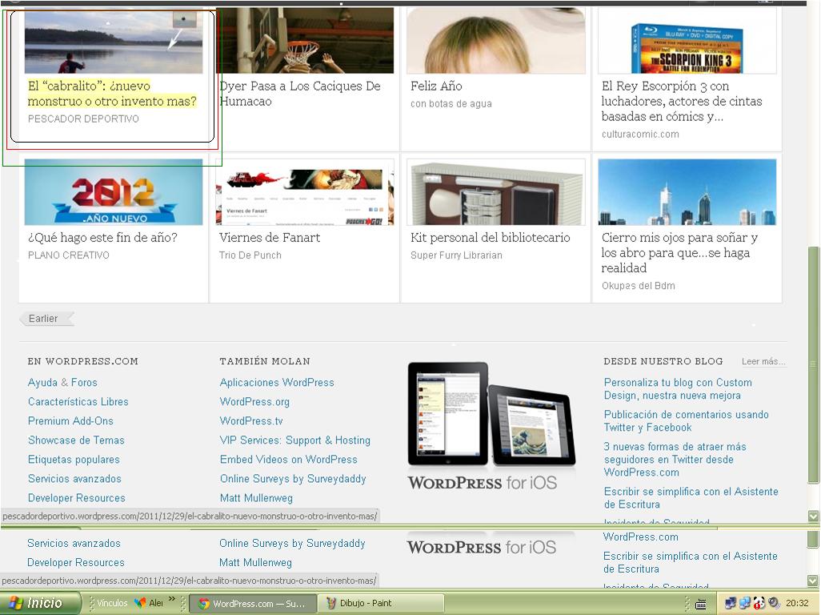Click the WordPress for iOS iPad image
This screenshot has height=615, width=821.
(x=490, y=416)
